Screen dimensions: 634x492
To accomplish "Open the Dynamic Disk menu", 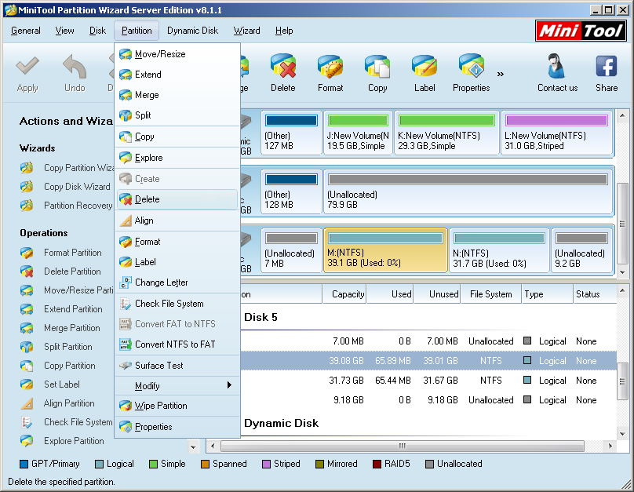I will [x=192, y=31].
